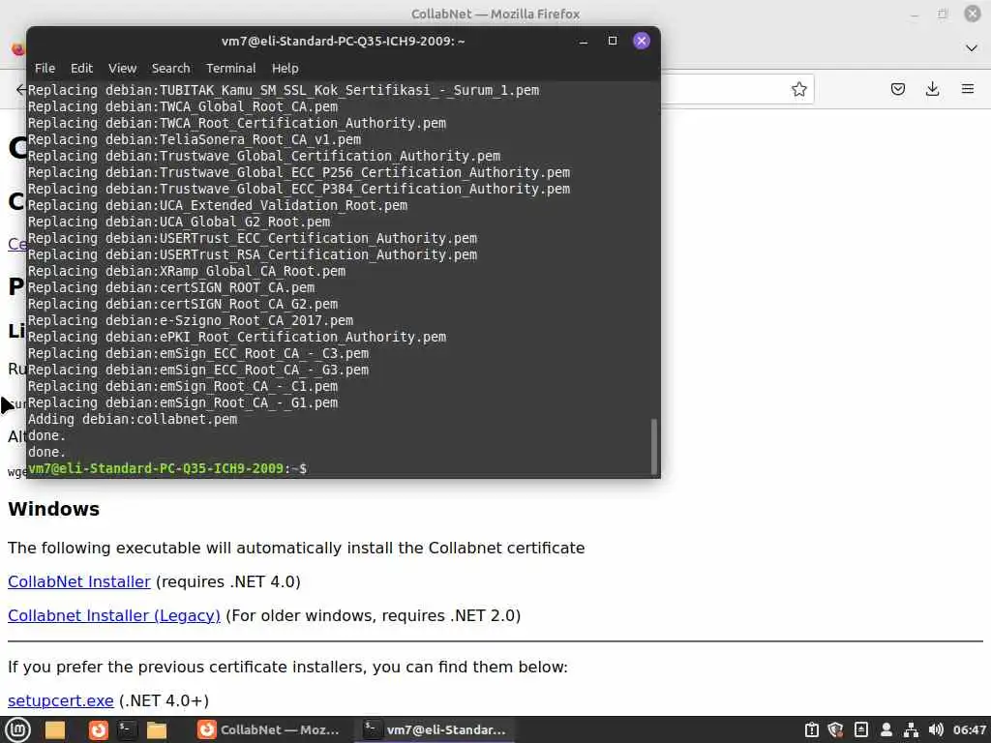This screenshot has width=991, height=743.
Task: Maximize the terminal window
Action: 612,41
